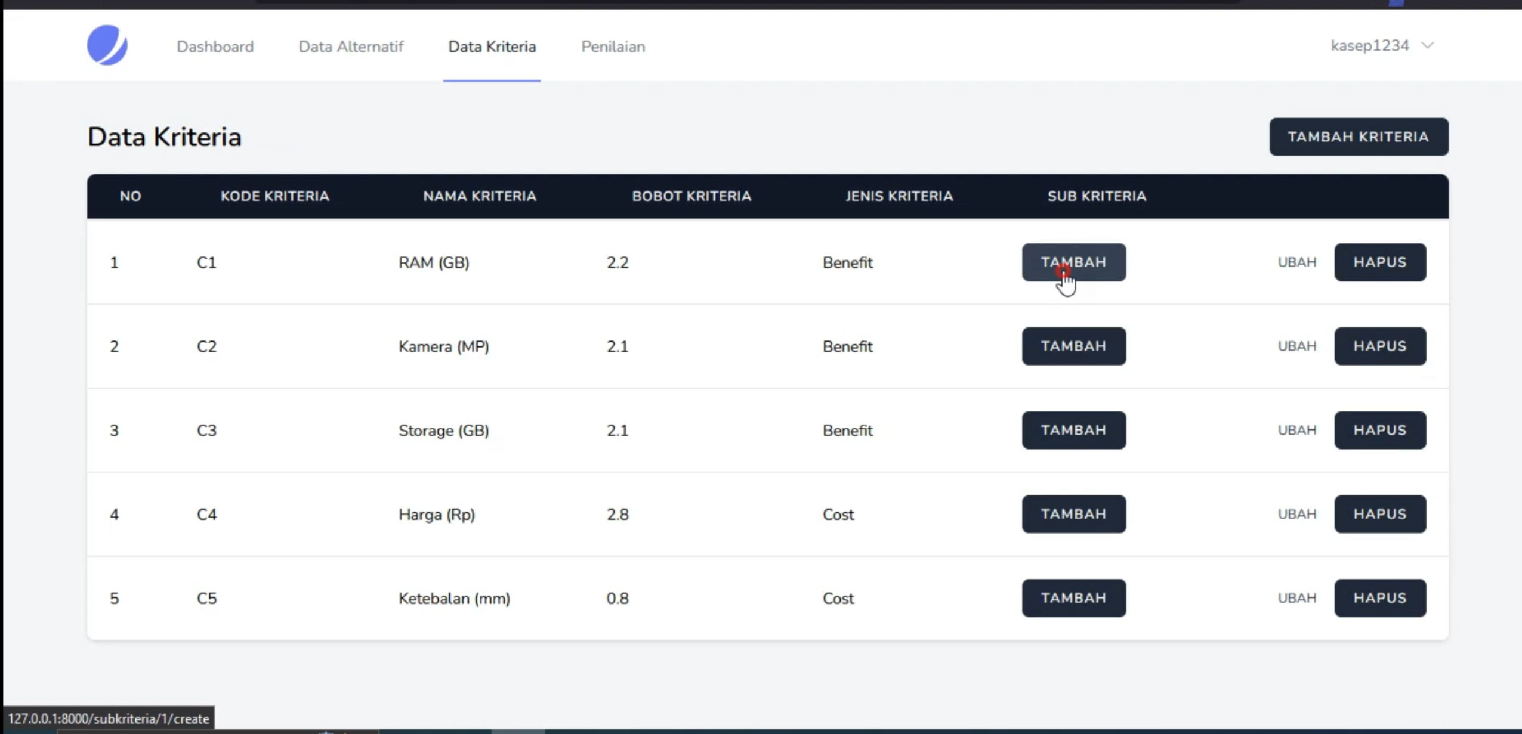Click the blue app logo icon

tap(107, 45)
